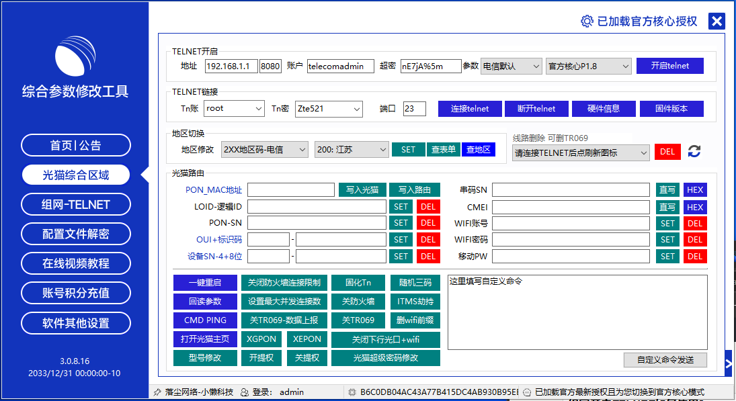736x401 pixels.
Task: Open the 首页|公告 page
Action: tap(75, 145)
